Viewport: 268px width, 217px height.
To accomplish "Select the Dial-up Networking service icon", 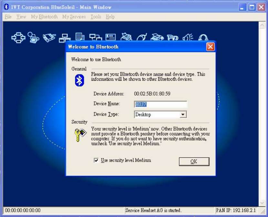I will point(33,37).
